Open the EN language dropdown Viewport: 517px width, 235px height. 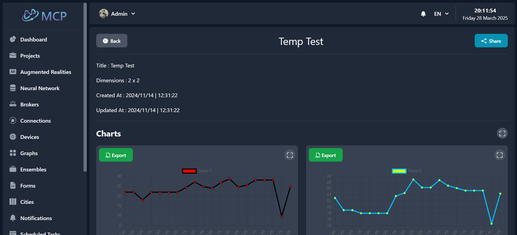pos(441,14)
